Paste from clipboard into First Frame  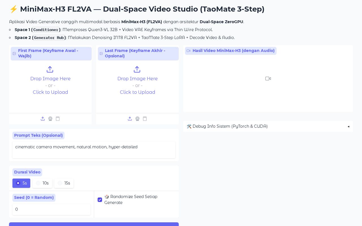pyautogui.click(x=58, y=119)
